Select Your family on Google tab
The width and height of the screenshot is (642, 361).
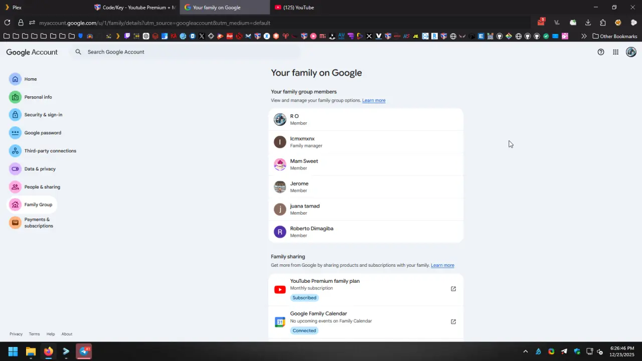coord(225,8)
